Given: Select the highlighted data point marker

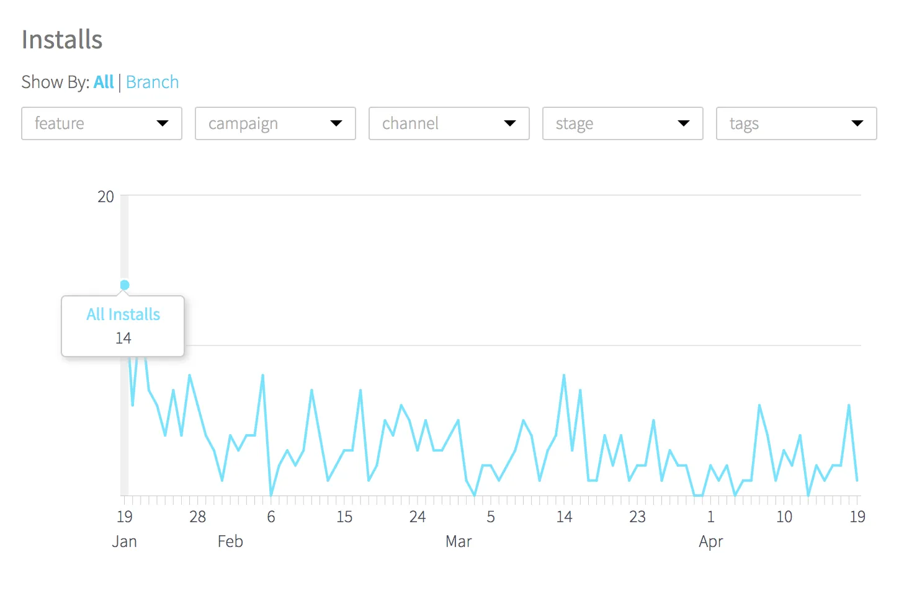Looking at the screenshot, I should coord(125,285).
